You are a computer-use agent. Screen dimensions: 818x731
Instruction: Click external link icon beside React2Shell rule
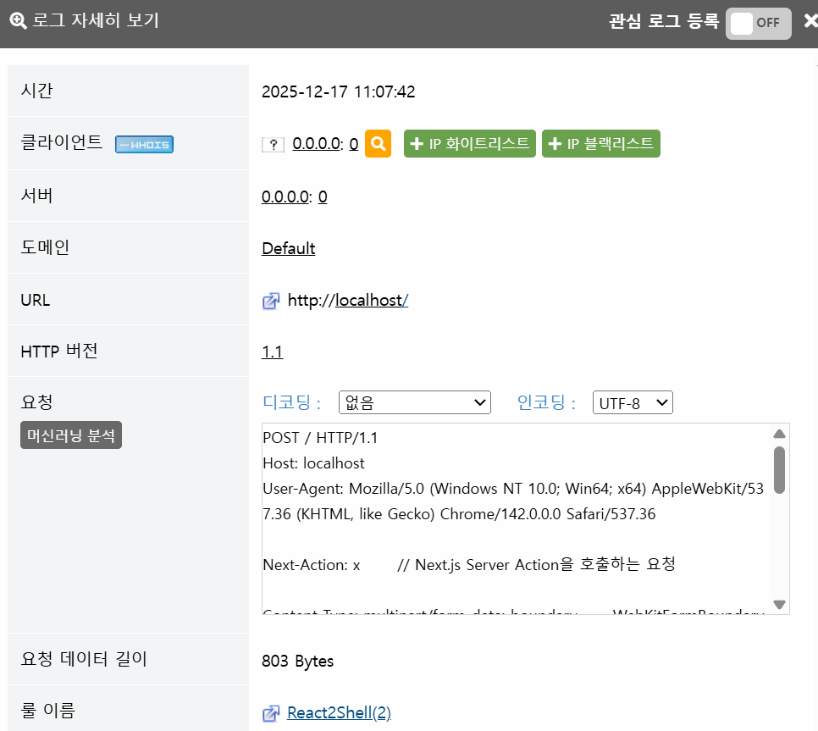pyautogui.click(x=271, y=713)
